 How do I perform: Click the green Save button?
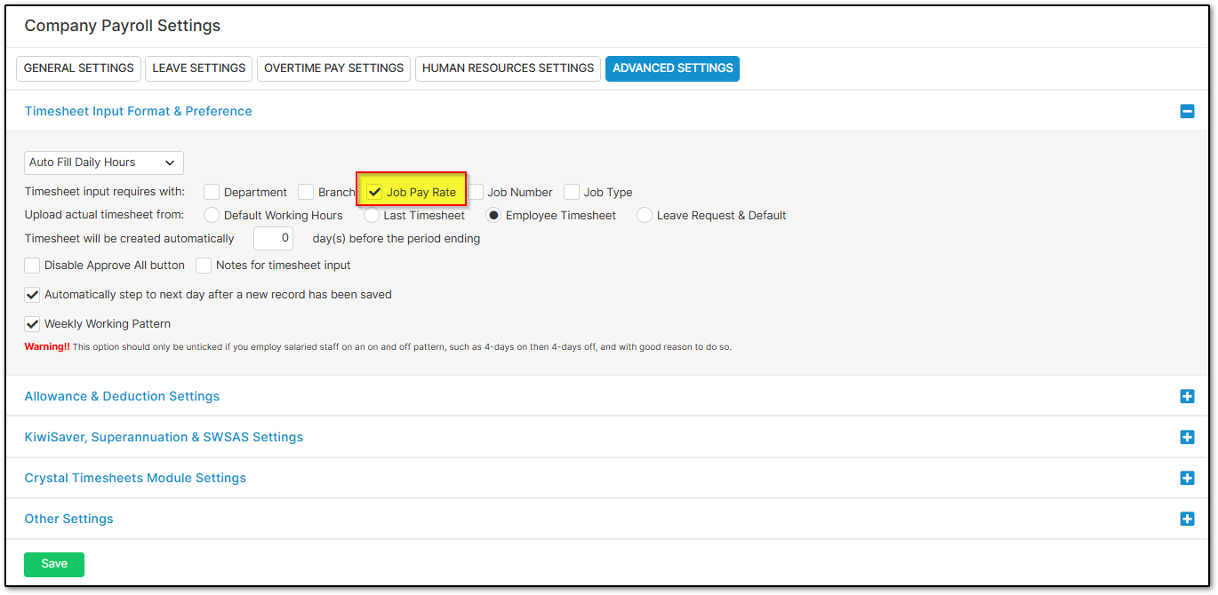pyautogui.click(x=54, y=564)
